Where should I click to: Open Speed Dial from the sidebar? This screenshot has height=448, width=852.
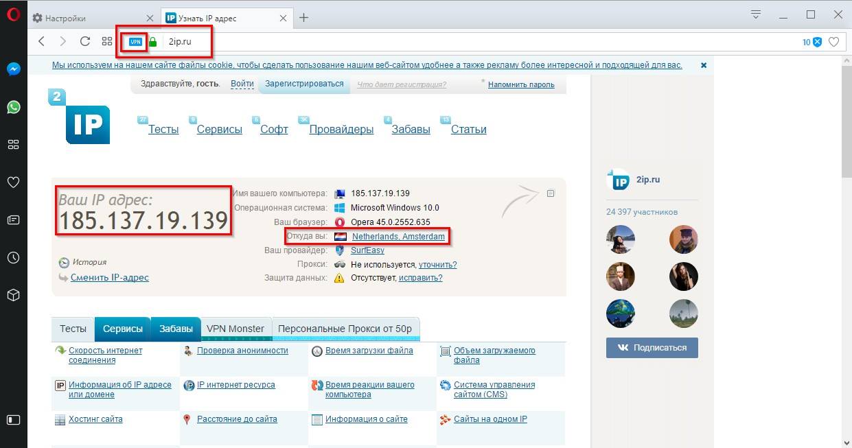click(x=13, y=145)
